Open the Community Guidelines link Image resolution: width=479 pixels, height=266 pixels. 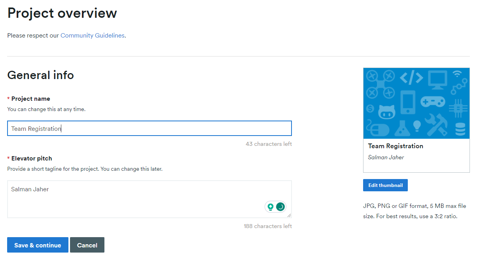click(92, 35)
